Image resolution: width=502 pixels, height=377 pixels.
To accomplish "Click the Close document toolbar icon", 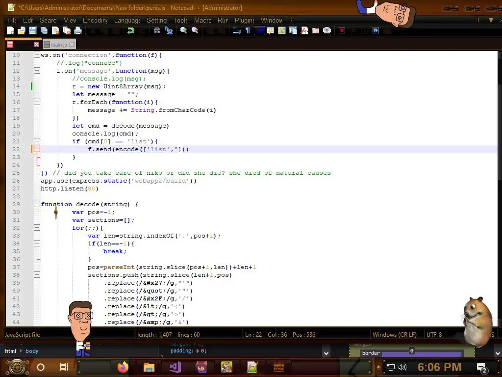I will [55, 30].
